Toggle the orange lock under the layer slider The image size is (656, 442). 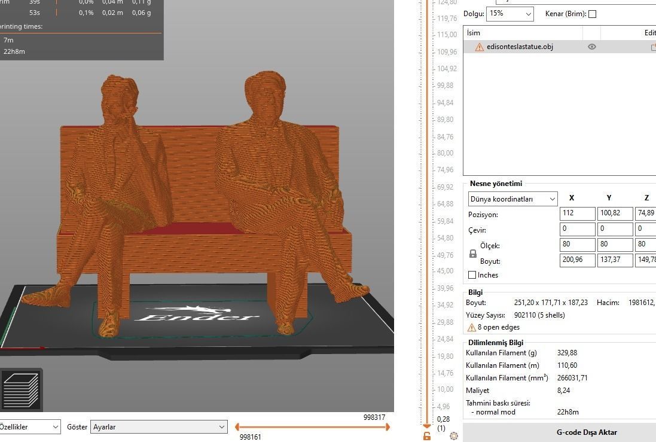click(x=427, y=436)
